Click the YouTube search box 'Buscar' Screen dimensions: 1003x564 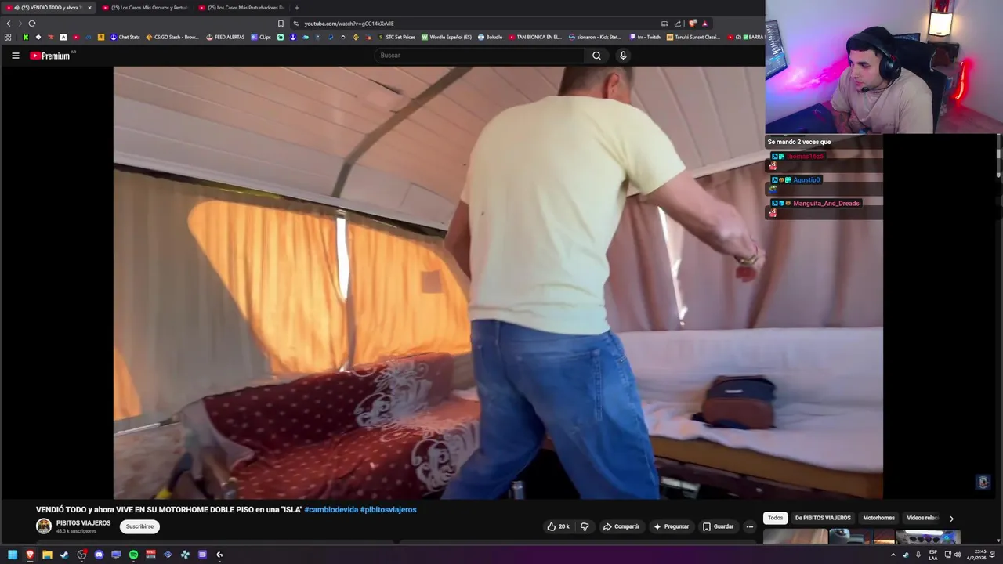[x=480, y=56]
